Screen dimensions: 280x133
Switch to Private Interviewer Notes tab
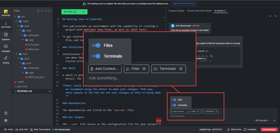[199, 11]
